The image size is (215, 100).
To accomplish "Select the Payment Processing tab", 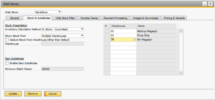I will (x=115, y=18).
